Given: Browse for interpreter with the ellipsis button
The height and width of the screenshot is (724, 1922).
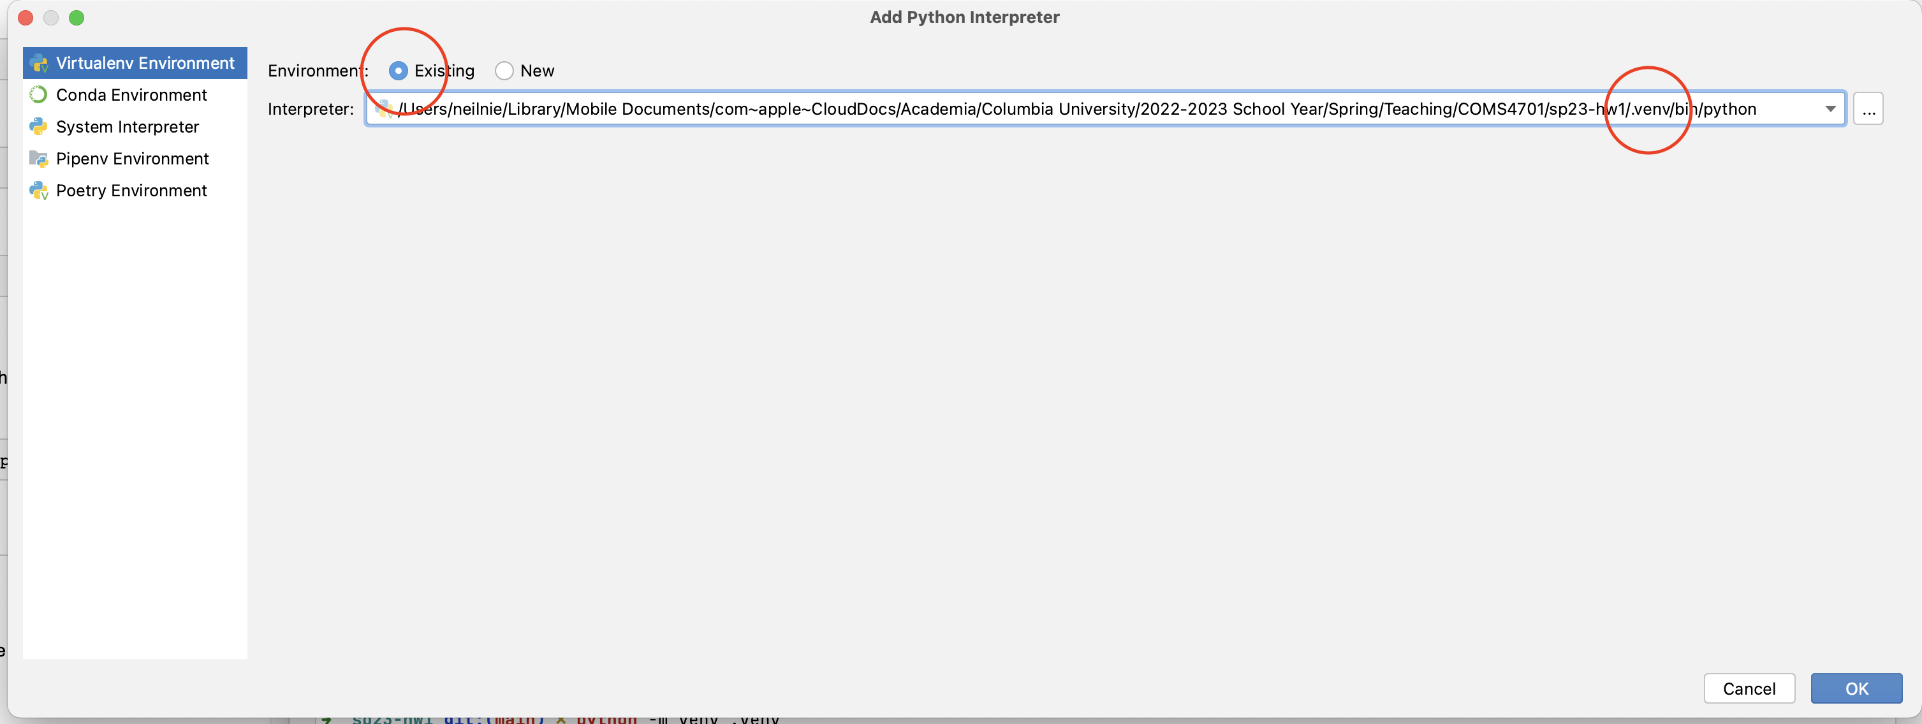Looking at the screenshot, I should [1868, 110].
